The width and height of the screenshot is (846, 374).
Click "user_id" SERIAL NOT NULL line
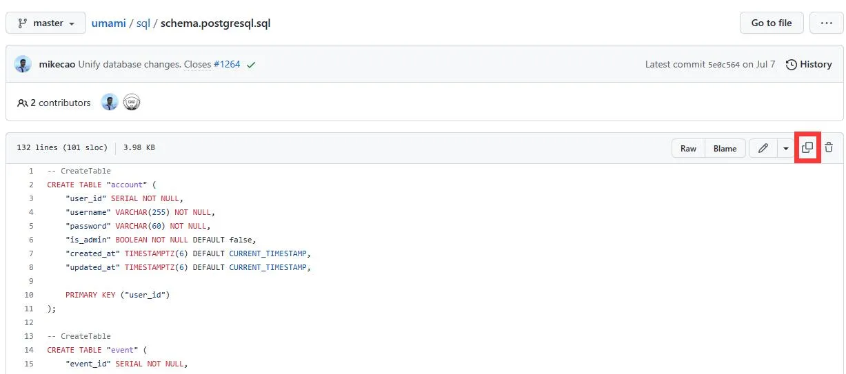124,198
